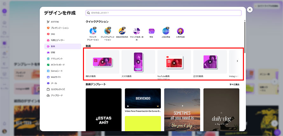Click the YouTube動画 label text
Viewport: 283px width, 136px height.
coord(163,76)
